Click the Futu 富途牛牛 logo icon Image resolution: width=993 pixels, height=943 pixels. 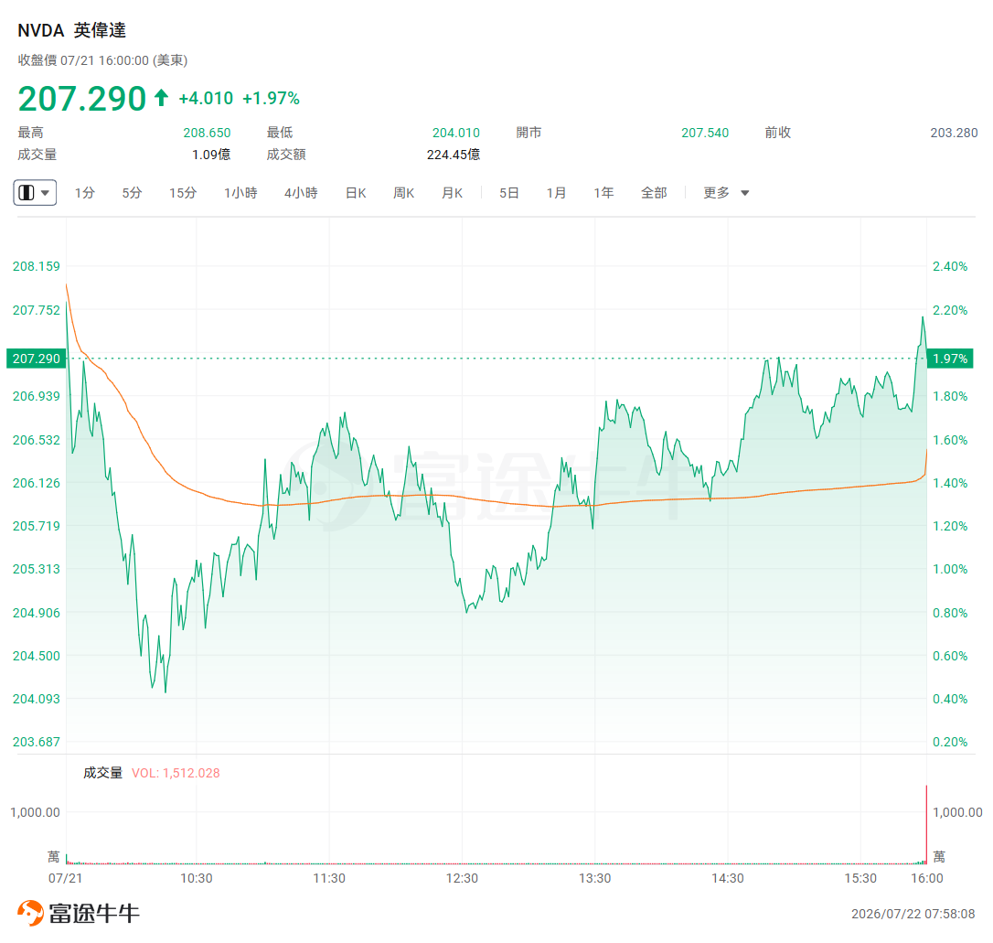click(x=30, y=913)
